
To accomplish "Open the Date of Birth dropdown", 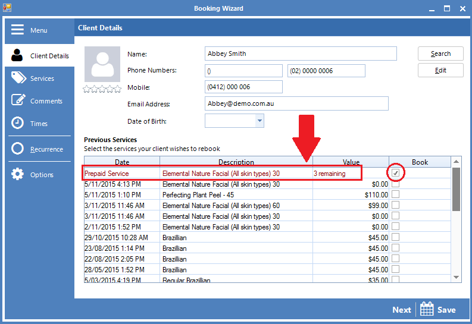I will point(259,121).
